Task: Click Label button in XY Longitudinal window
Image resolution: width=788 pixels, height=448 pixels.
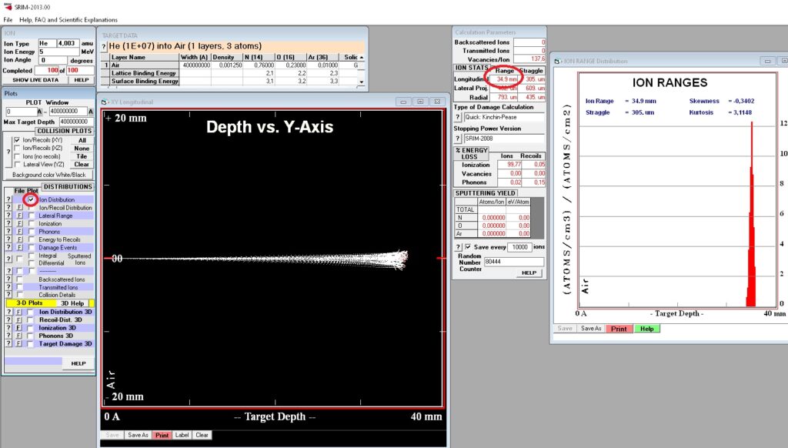Action: click(x=182, y=435)
